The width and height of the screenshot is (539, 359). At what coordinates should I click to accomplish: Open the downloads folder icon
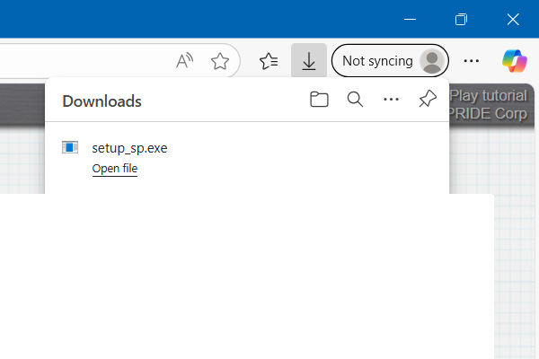[319, 100]
